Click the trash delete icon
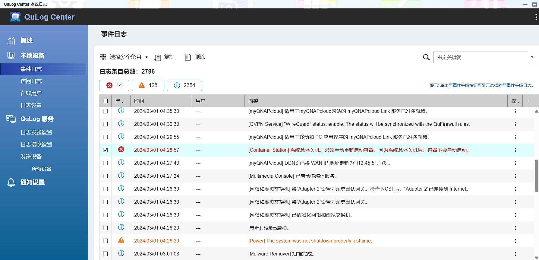This screenshot has width=539, height=260. [x=188, y=57]
